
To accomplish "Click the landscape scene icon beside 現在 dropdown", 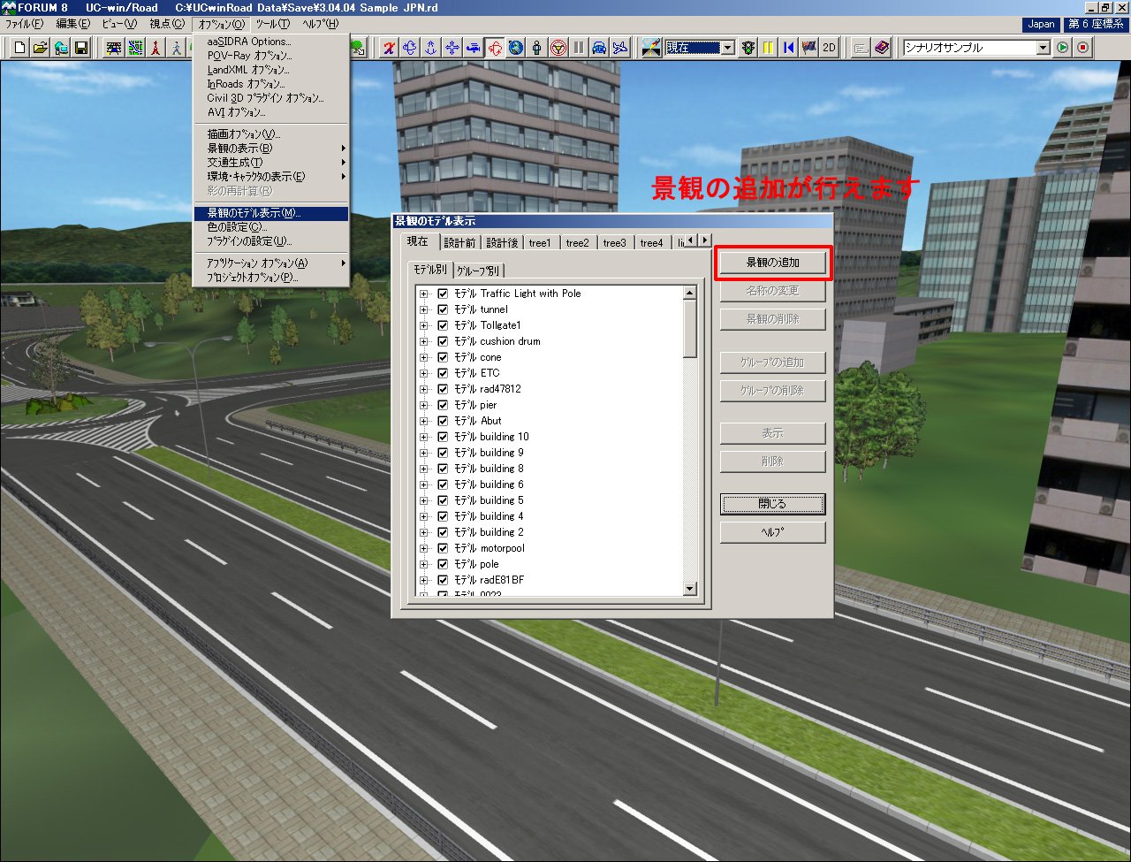I will pos(652,48).
